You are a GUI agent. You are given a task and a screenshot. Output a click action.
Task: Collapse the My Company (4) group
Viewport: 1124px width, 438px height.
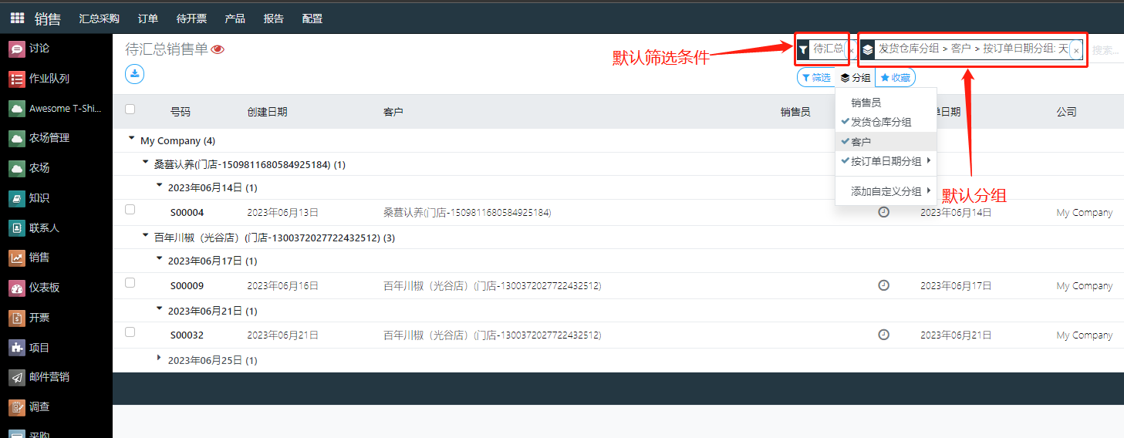pyautogui.click(x=132, y=139)
